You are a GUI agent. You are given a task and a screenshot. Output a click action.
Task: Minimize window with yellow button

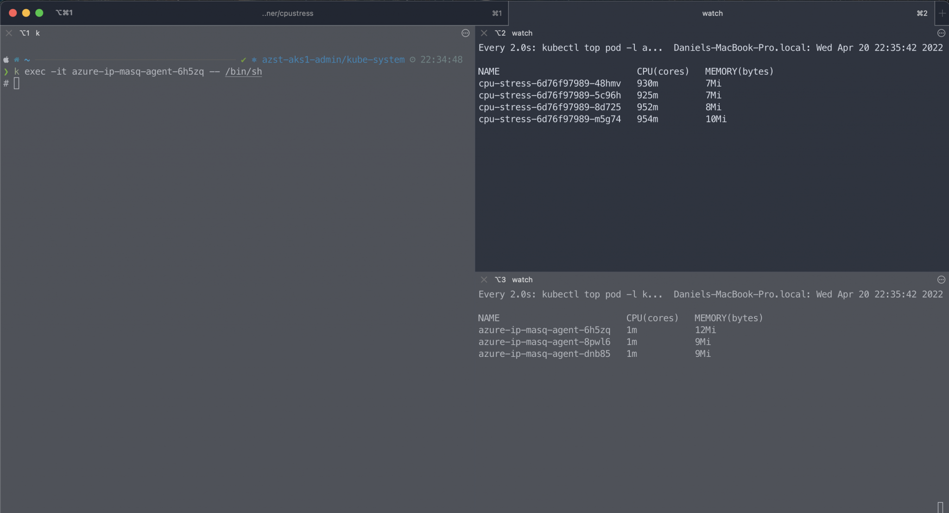pyautogui.click(x=26, y=13)
